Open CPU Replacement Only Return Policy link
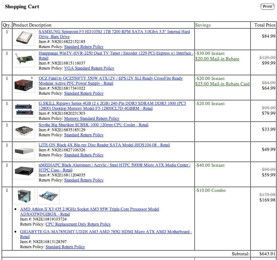The image size is (277, 260). [78, 224]
